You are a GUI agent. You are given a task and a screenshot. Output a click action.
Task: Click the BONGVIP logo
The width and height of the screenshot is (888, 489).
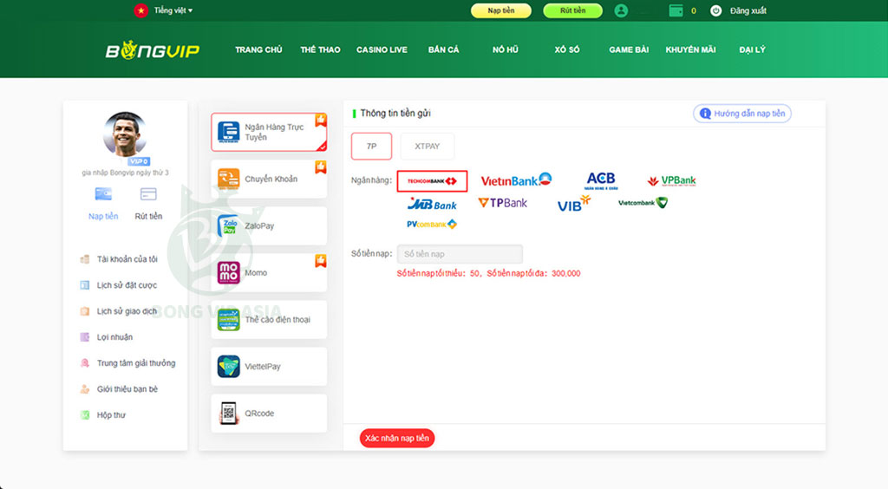tap(153, 49)
